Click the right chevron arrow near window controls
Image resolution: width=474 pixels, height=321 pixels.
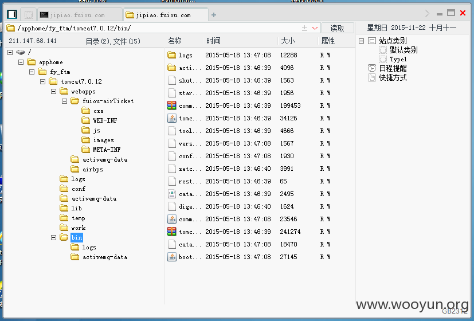(427, 13)
